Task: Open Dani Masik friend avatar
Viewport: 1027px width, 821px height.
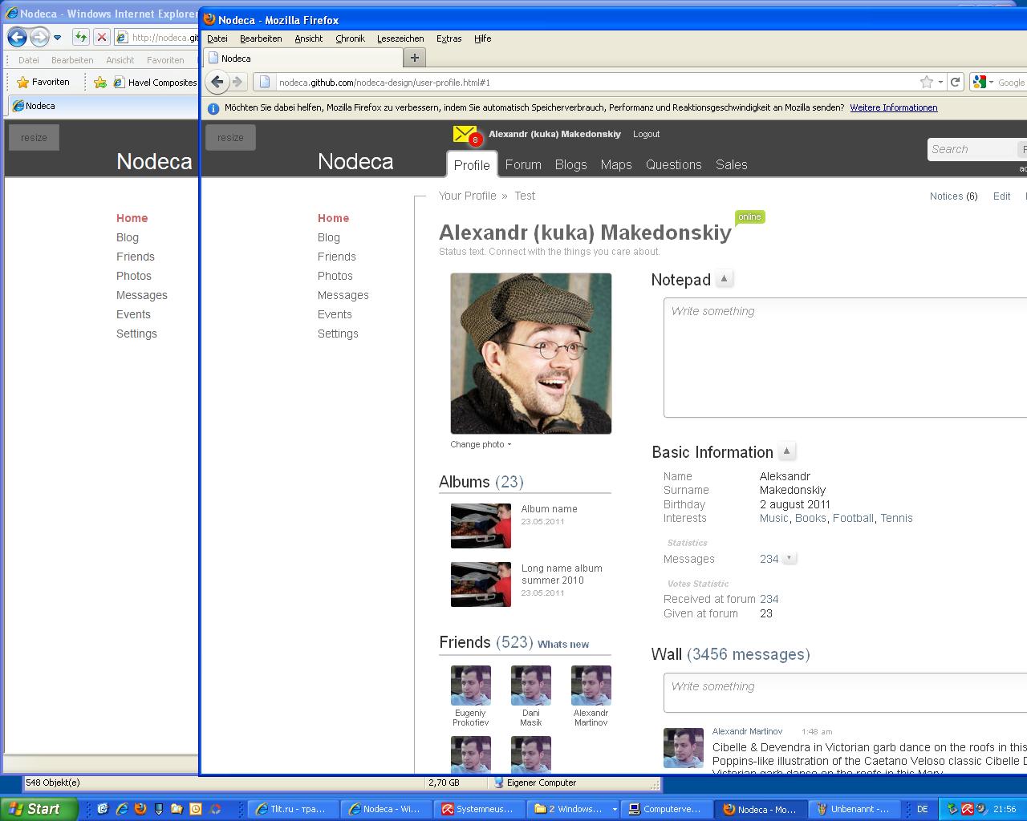Action: tap(531, 686)
